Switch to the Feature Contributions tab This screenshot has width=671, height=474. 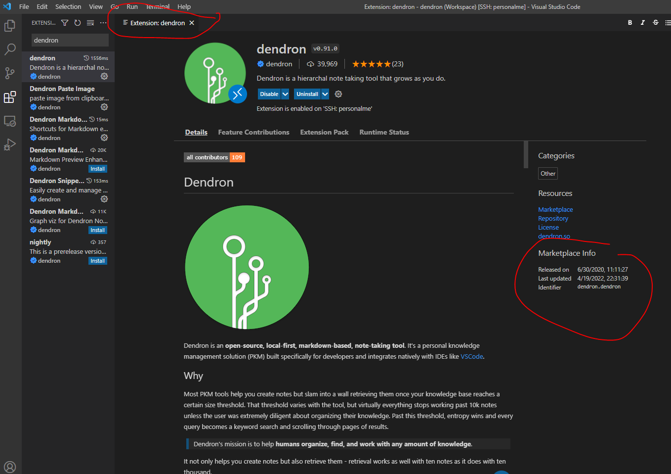253,132
